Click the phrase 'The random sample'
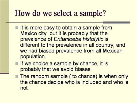The image size is (137, 103). [44, 76]
